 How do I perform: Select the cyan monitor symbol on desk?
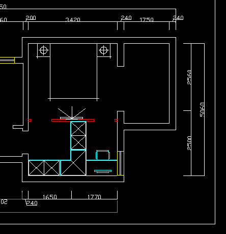(x=103, y=171)
